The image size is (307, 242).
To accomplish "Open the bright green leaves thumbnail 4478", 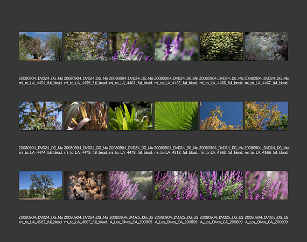I will (131, 116).
